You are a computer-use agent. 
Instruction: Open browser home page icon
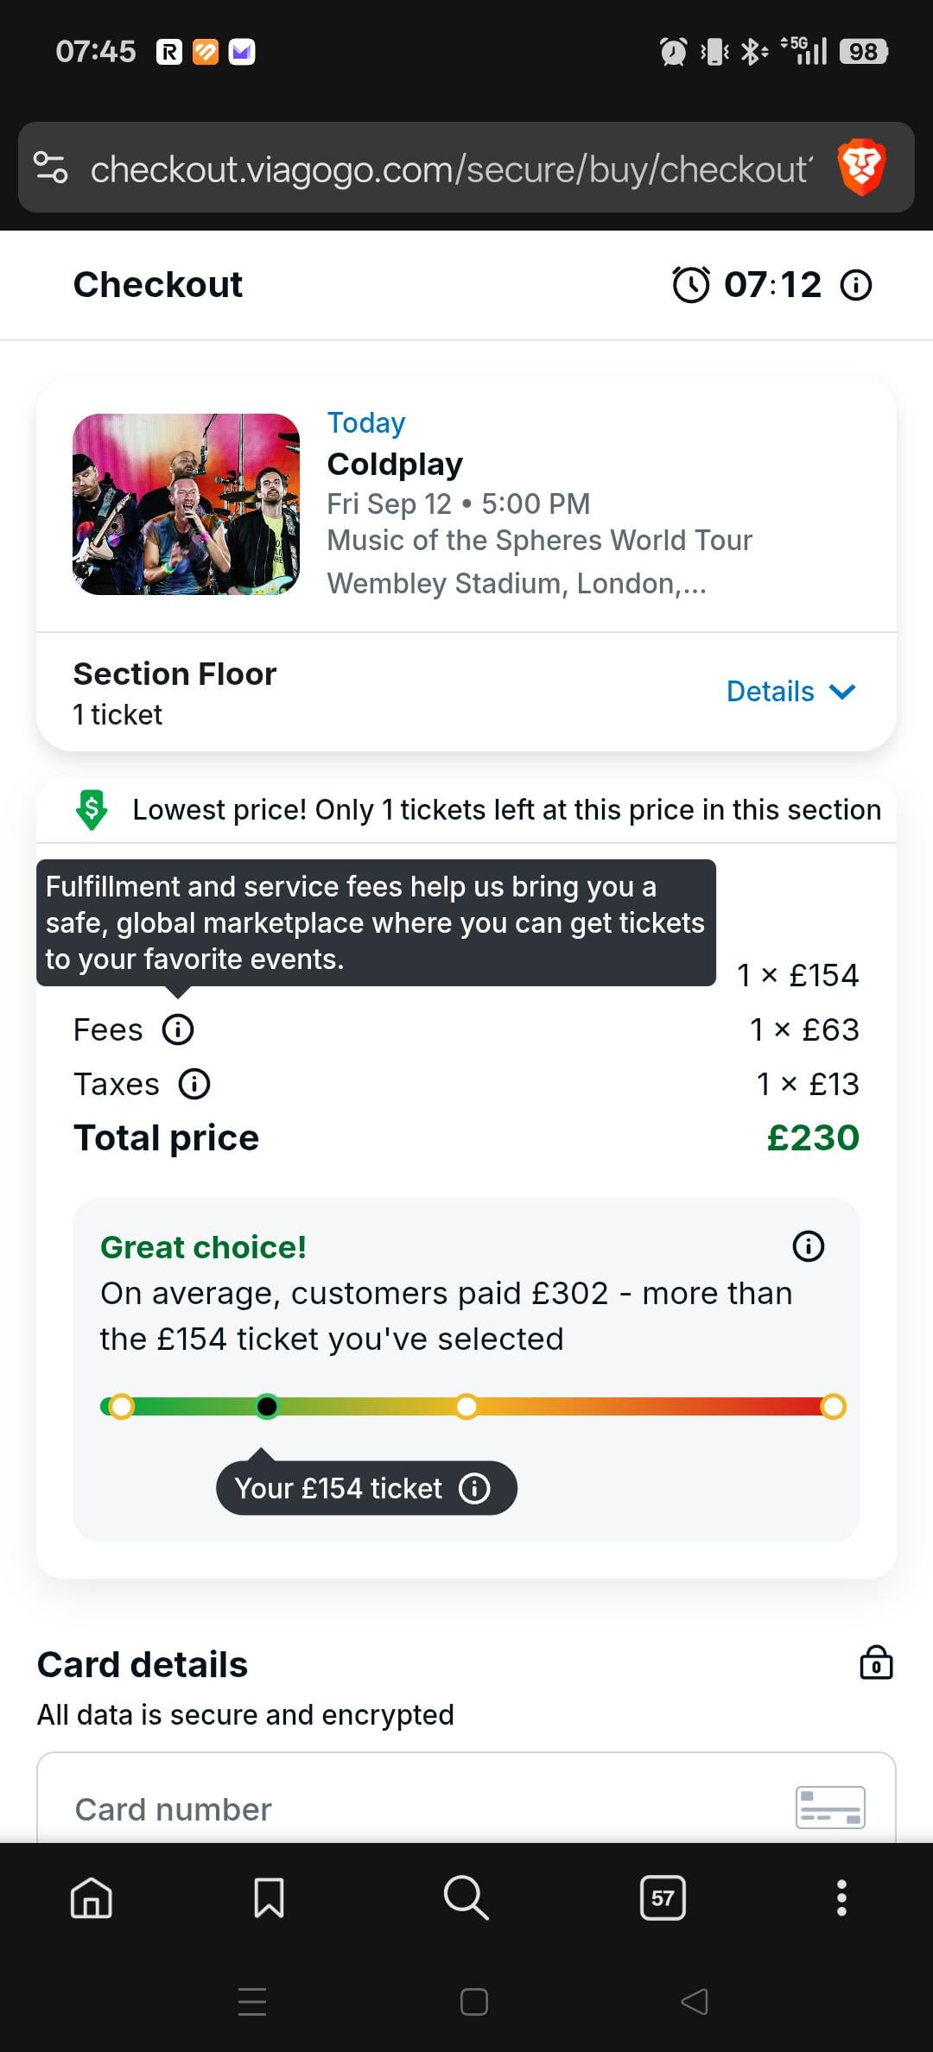tap(92, 1897)
